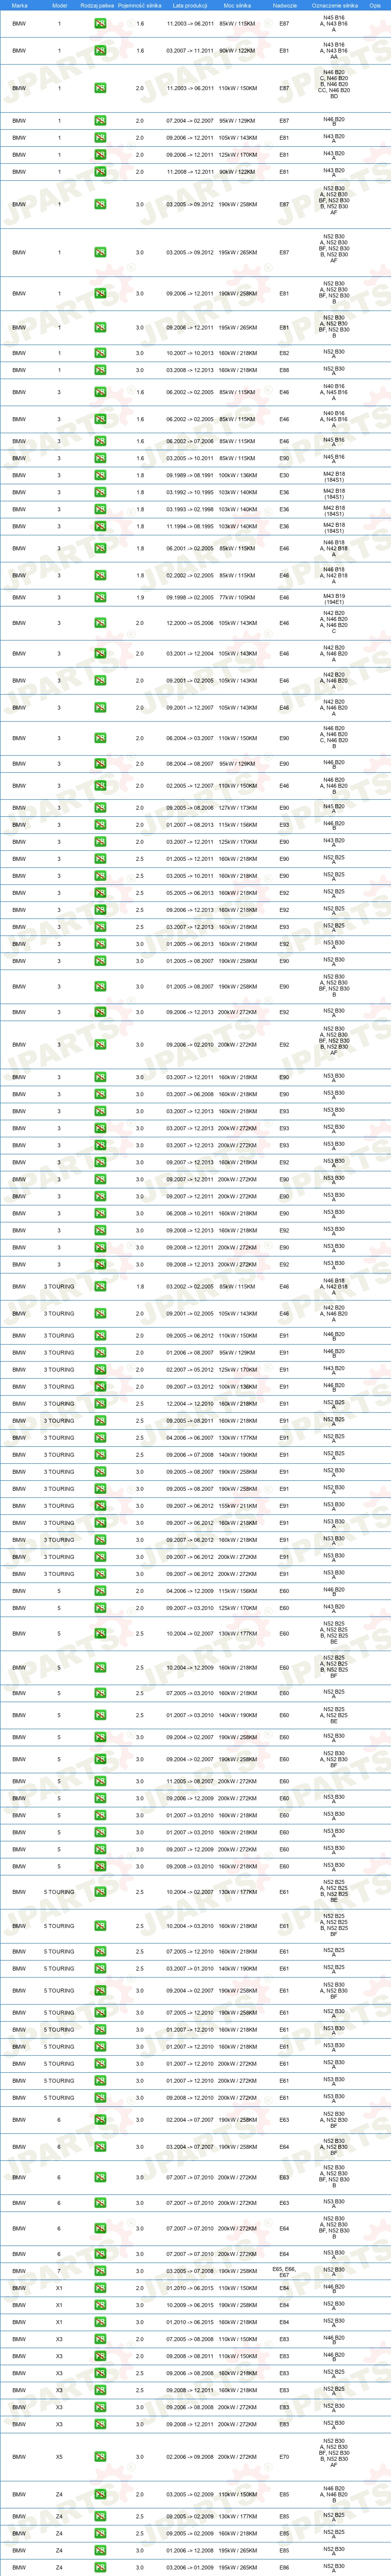
Task: Click fuel icon for 3 TOURING 2.0 105kW E46
Action: pos(99,1314)
